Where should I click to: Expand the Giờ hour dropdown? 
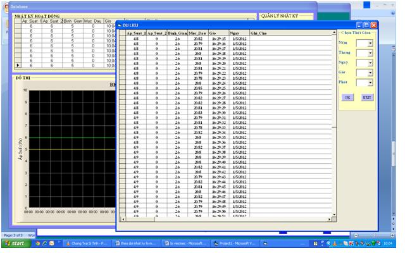(370, 73)
